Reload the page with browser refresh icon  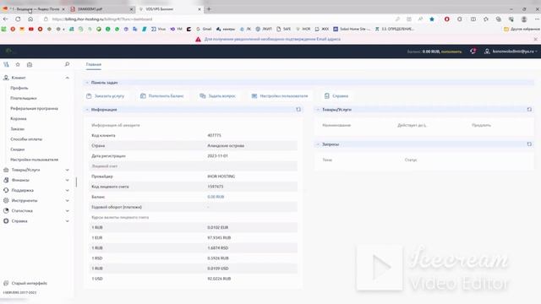(18, 19)
